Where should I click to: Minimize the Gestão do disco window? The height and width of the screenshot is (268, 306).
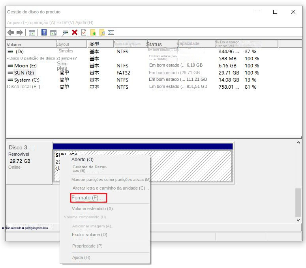coord(257,12)
